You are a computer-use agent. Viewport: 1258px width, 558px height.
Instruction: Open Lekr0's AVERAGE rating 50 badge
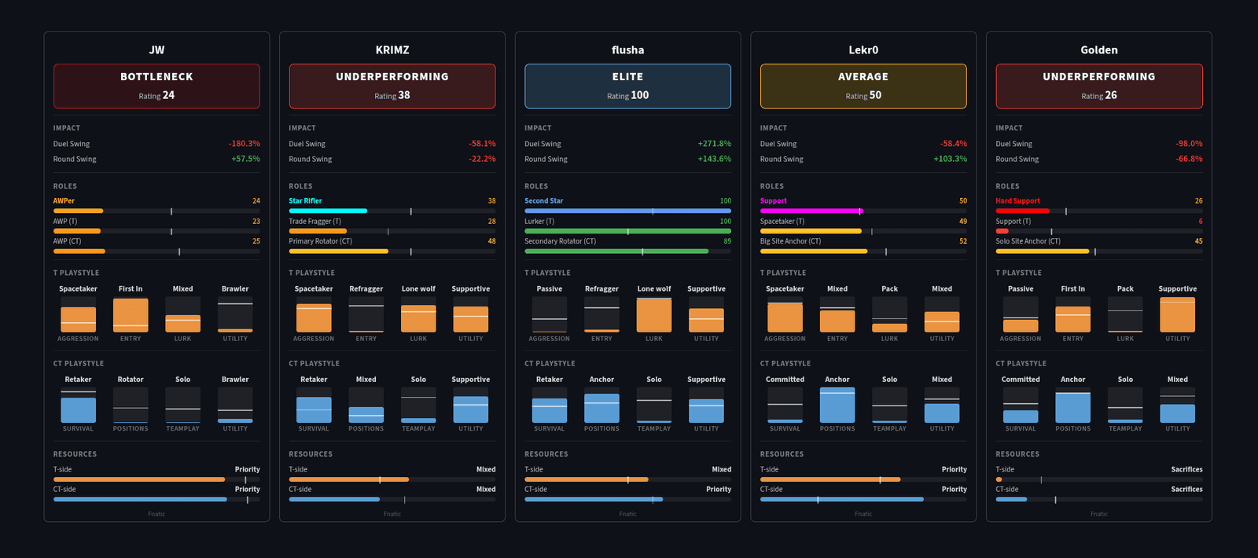tap(863, 86)
